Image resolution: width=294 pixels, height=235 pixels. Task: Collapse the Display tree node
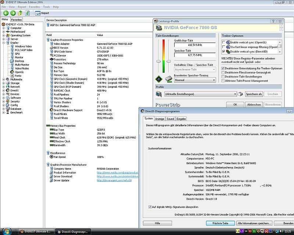click(4, 43)
